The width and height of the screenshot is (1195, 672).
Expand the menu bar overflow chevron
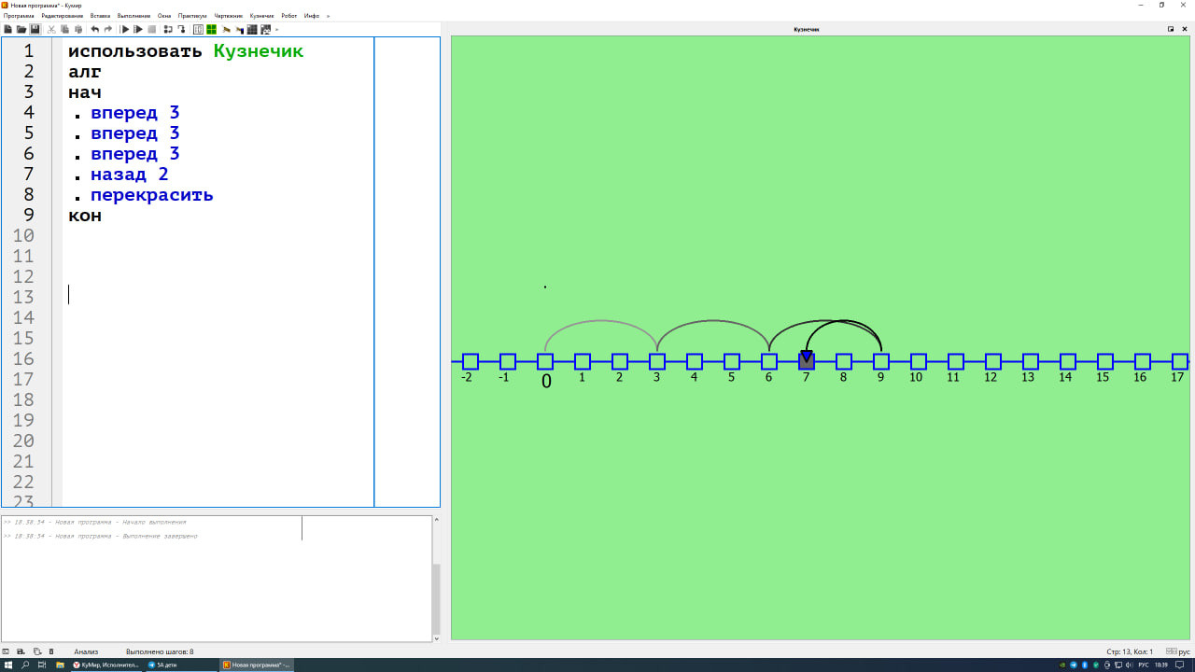click(x=328, y=16)
